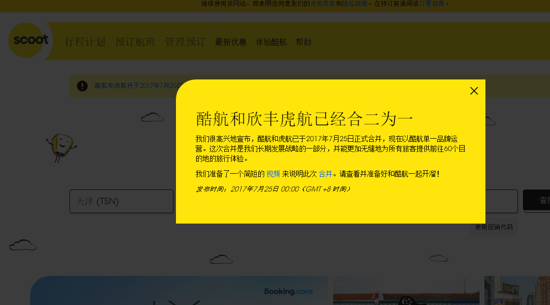
Task: Open the Booking.com banner
Action: tap(179, 291)
